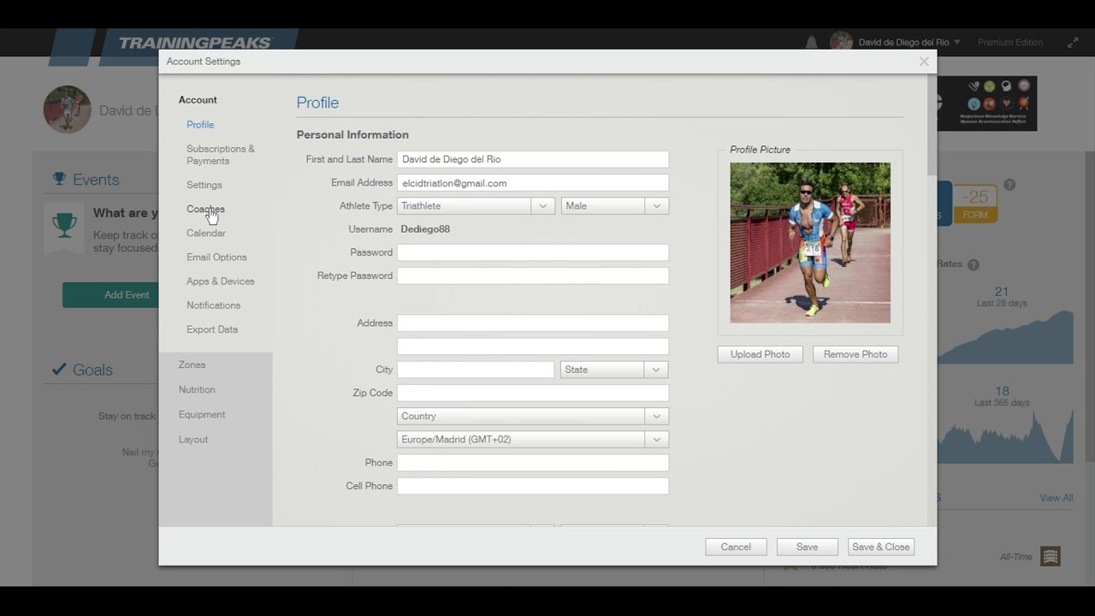Open the Country dropdown

point(533,416)
